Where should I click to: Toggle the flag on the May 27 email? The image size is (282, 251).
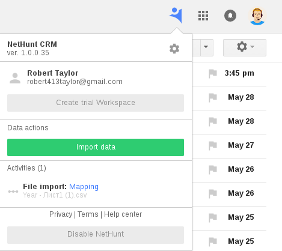click(x=213, y=145)
